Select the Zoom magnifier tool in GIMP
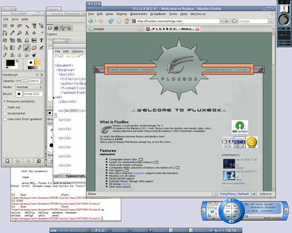This screenshot has height=233, width=292. [x=19, y=33]
